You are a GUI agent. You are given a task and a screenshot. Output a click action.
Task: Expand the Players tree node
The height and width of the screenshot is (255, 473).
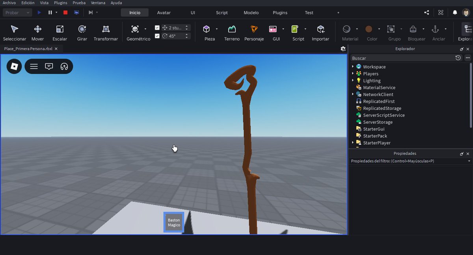click(x=353, y=74)
